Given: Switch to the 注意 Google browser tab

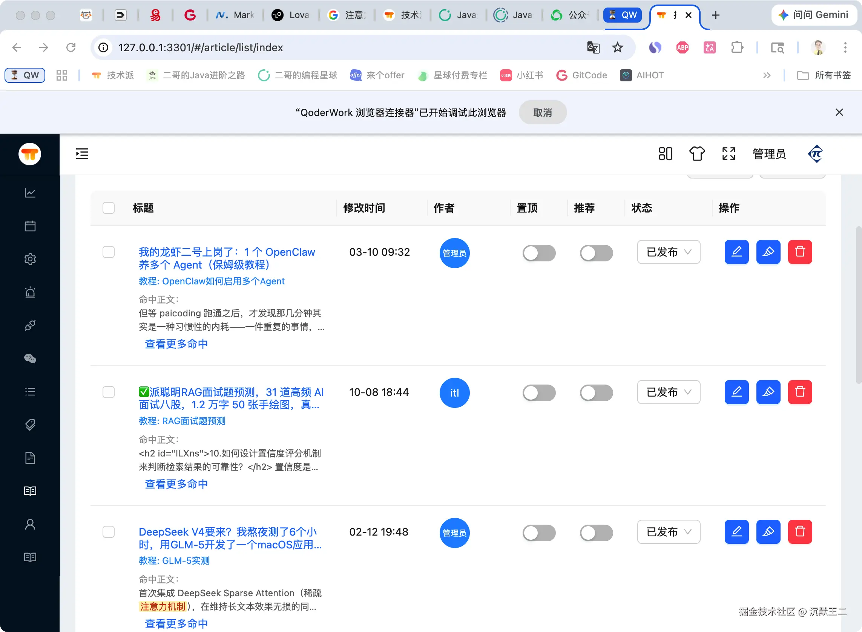Looking at the screenshot, I should pos(347,15).
